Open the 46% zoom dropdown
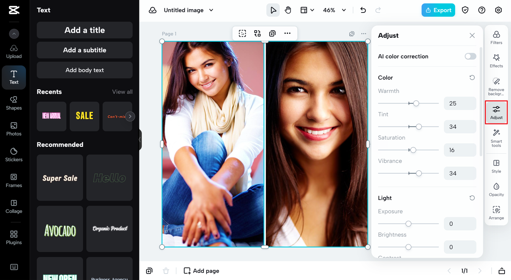The image size is (511, 280). tap(334, 10)
